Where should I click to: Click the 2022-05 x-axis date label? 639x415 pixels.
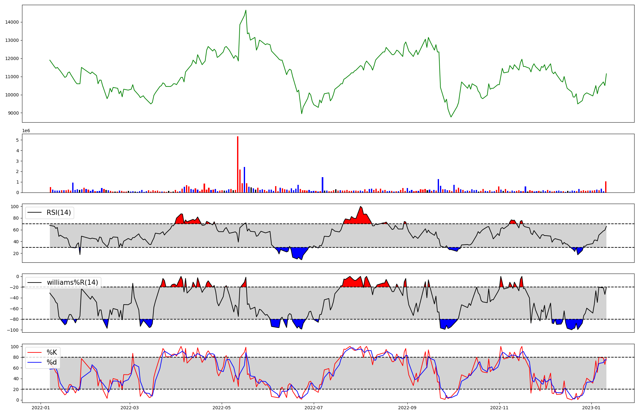click(x=221, y=408)
